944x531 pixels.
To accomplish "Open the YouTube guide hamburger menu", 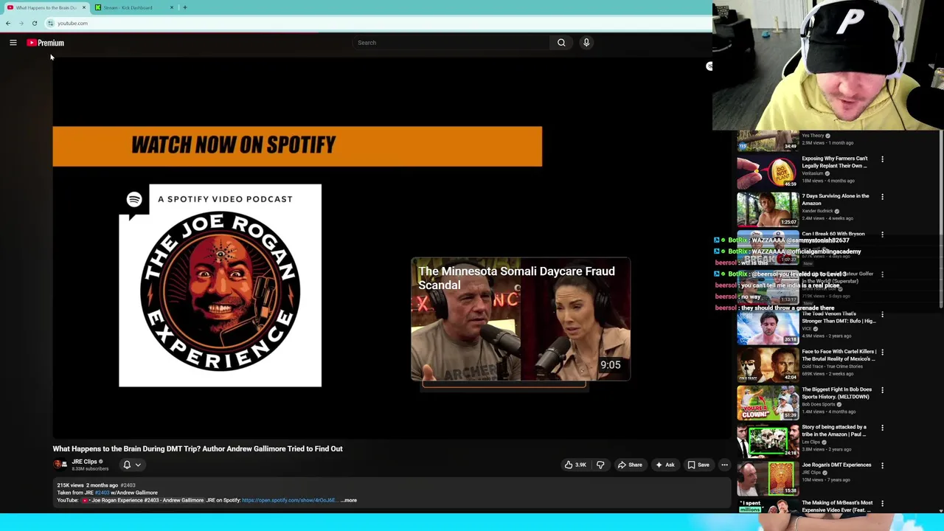I will click(13, 43).
